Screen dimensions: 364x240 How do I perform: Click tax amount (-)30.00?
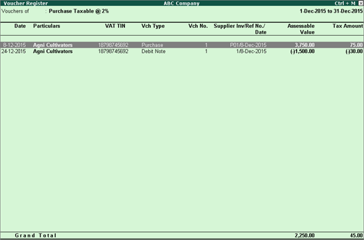click(x=354, y=52)
